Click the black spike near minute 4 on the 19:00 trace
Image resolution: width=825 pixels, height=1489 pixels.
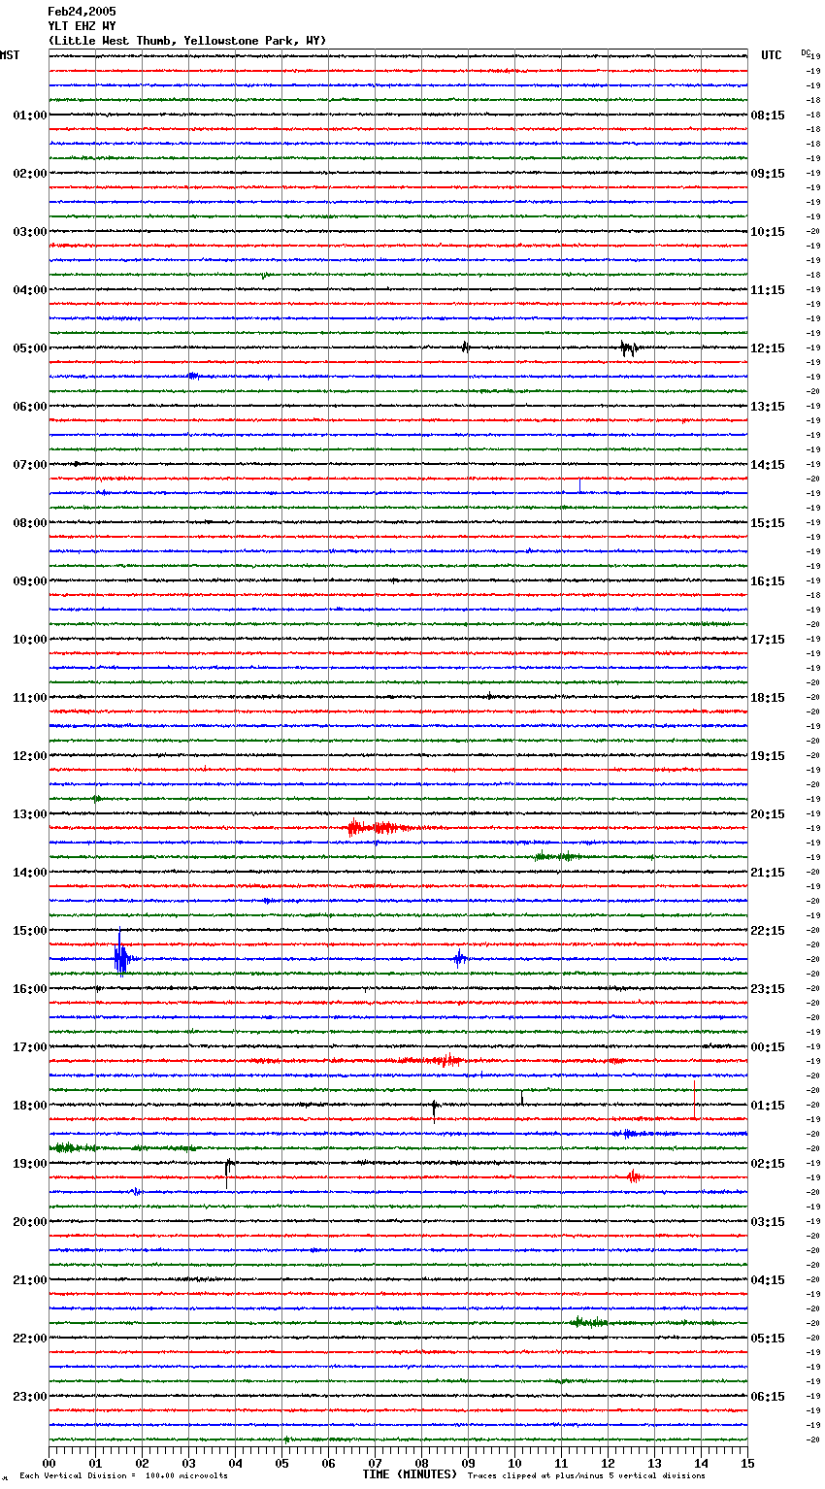[x=229, y=1172]
